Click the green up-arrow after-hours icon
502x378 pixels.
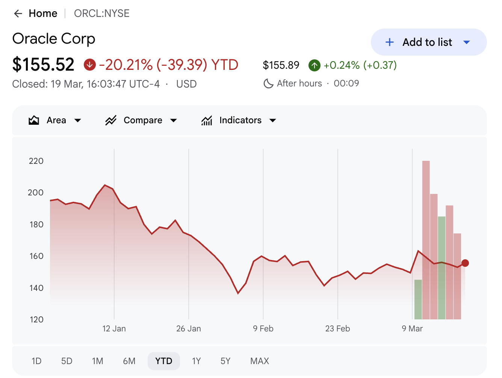(x=315, y=65)
